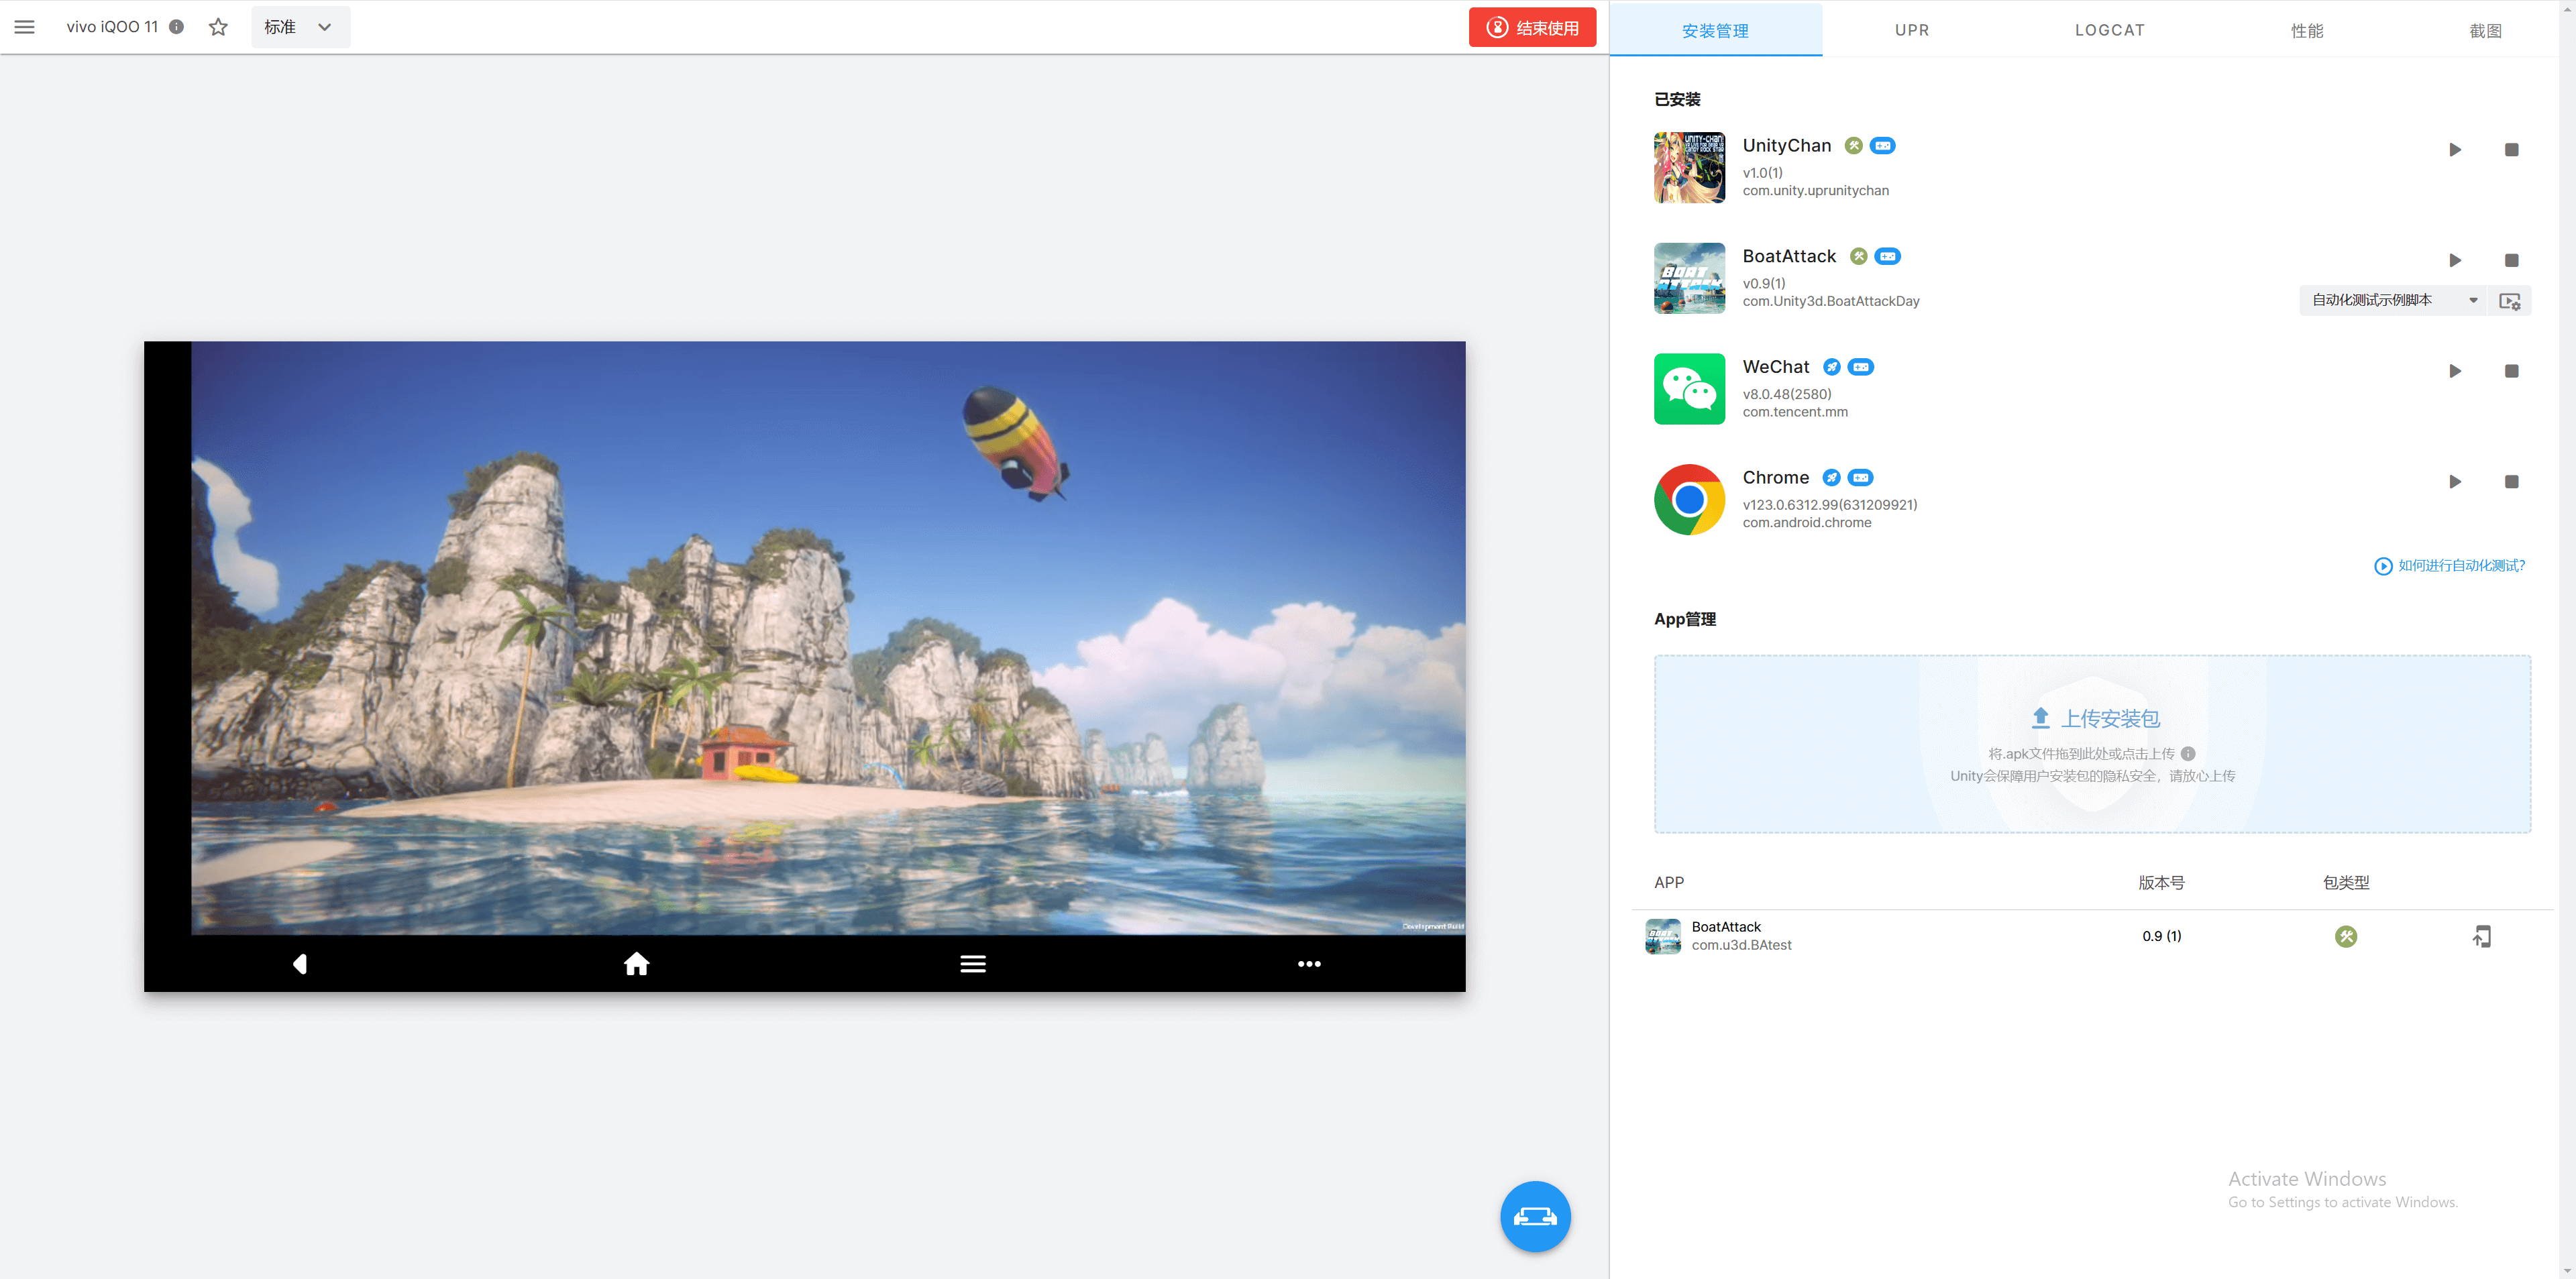
Task: Click the star favorite icon next to device name
Action: [x=218, y=27]
